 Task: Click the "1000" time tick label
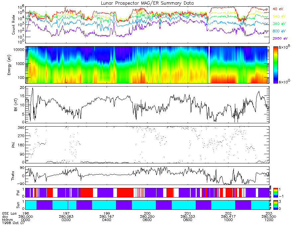(228, 220)
